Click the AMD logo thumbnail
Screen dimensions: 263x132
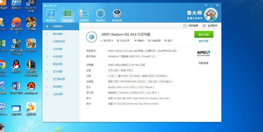click(x=203, y=54)
